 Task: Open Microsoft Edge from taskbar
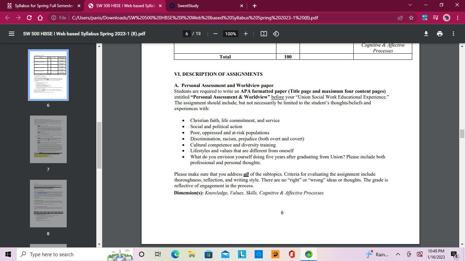pos(175,254)
